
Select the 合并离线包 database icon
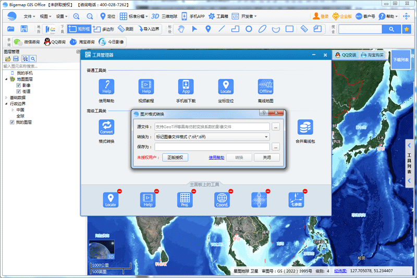305,127
